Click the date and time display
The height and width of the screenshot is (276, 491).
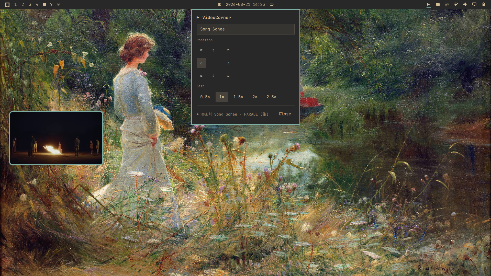click(x=245, y=4)
